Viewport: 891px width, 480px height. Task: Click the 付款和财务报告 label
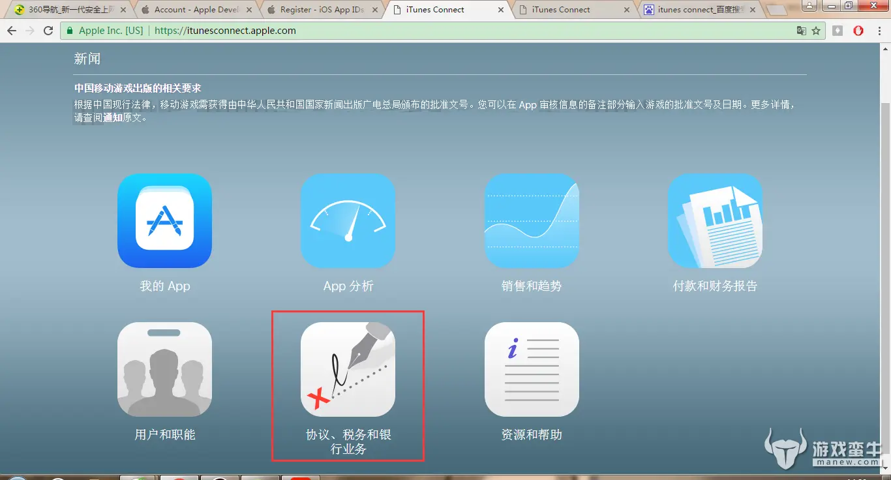point(715,286)
